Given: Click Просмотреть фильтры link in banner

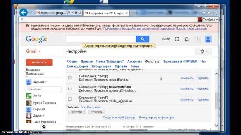Looking at the screenshot, I should (x=191, y=29).
